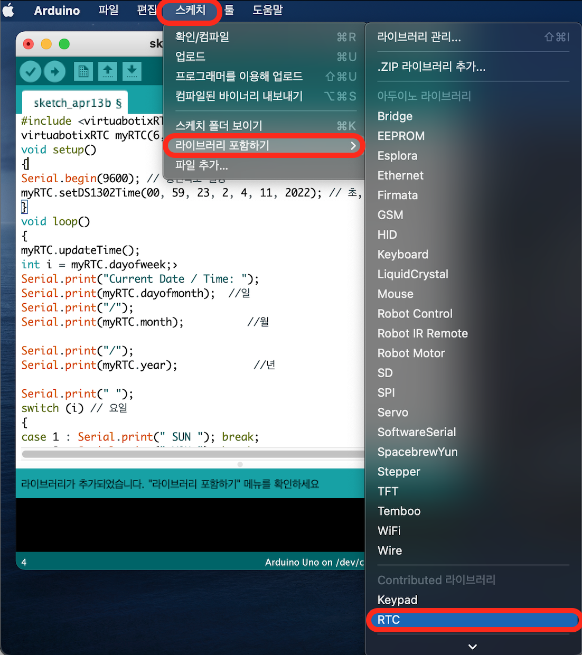582x655 pixels.
Task: Choose 업로드 from the Sketch menu
Action: [x=265, y=57]
